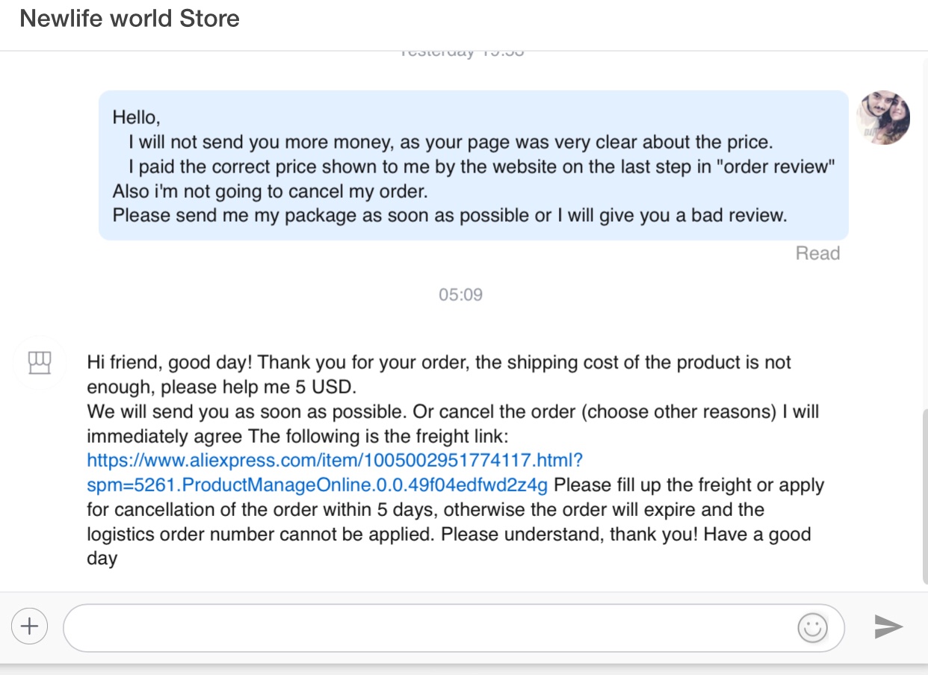
Task: Focus the empty message input field
Action: (454, 628)
